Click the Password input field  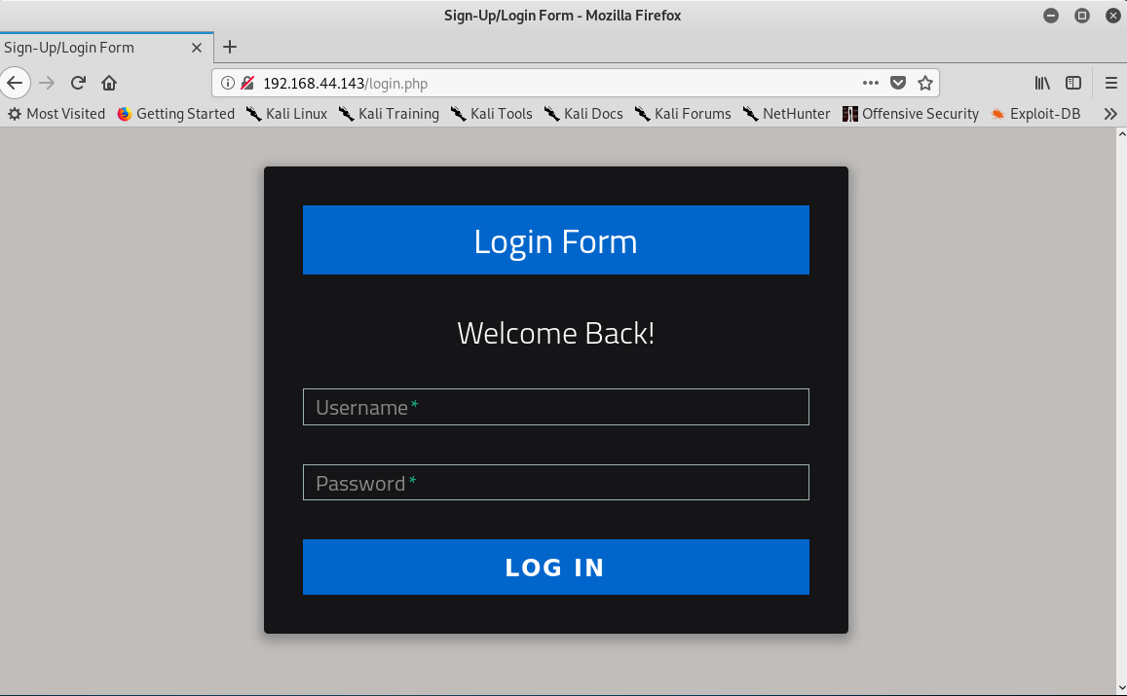click(x=555, y=483)
